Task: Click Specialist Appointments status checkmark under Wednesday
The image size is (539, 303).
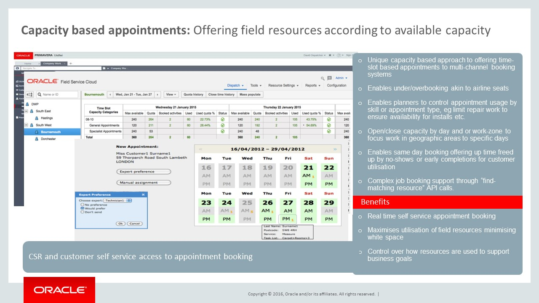Action: point(223,131)
